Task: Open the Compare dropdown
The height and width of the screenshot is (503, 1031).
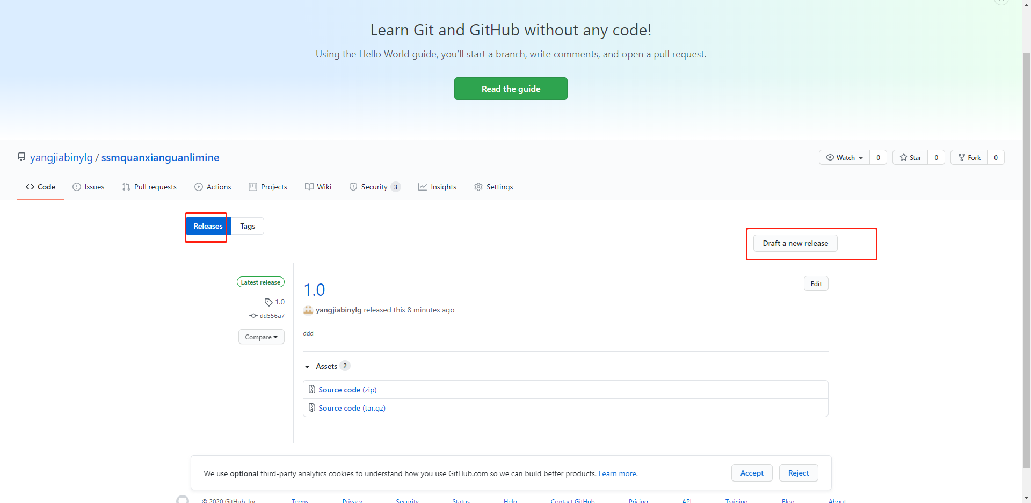Action: point(262,337)
